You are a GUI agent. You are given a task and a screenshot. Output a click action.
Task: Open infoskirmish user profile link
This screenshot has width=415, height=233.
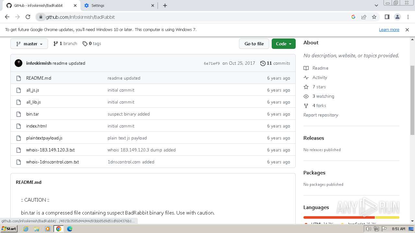point(39,63)
